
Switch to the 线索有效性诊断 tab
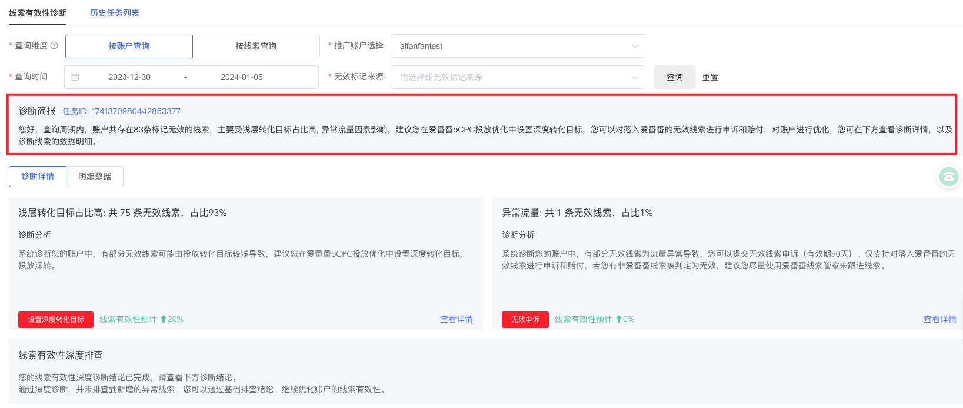tap(38, 13)
